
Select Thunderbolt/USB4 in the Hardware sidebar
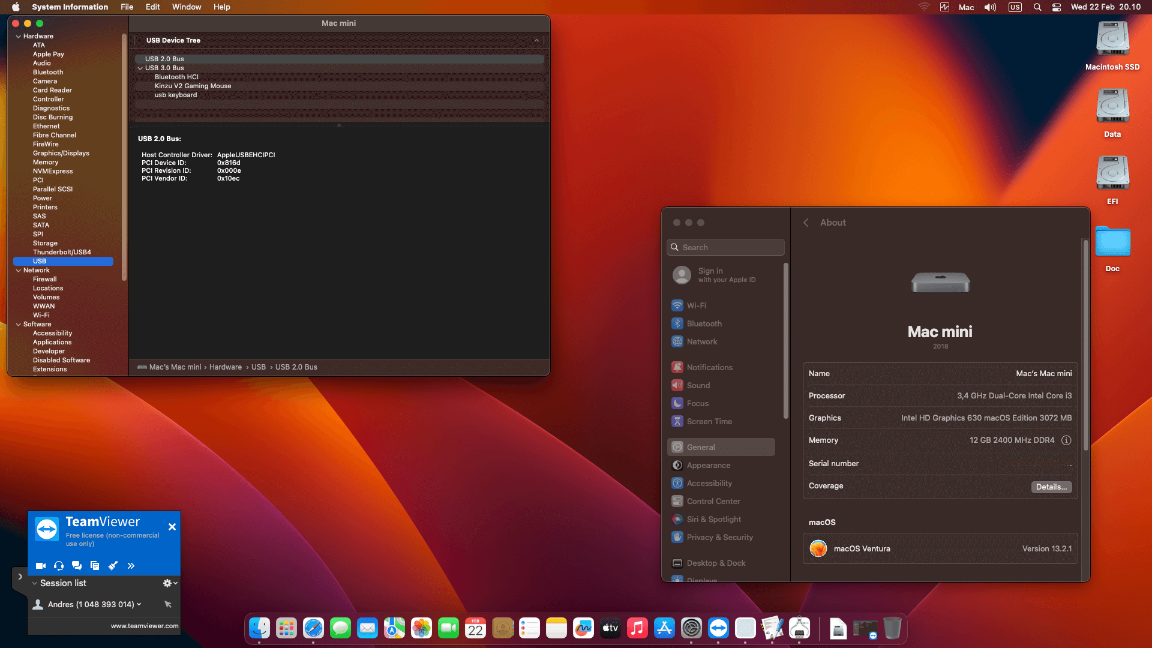62,253
